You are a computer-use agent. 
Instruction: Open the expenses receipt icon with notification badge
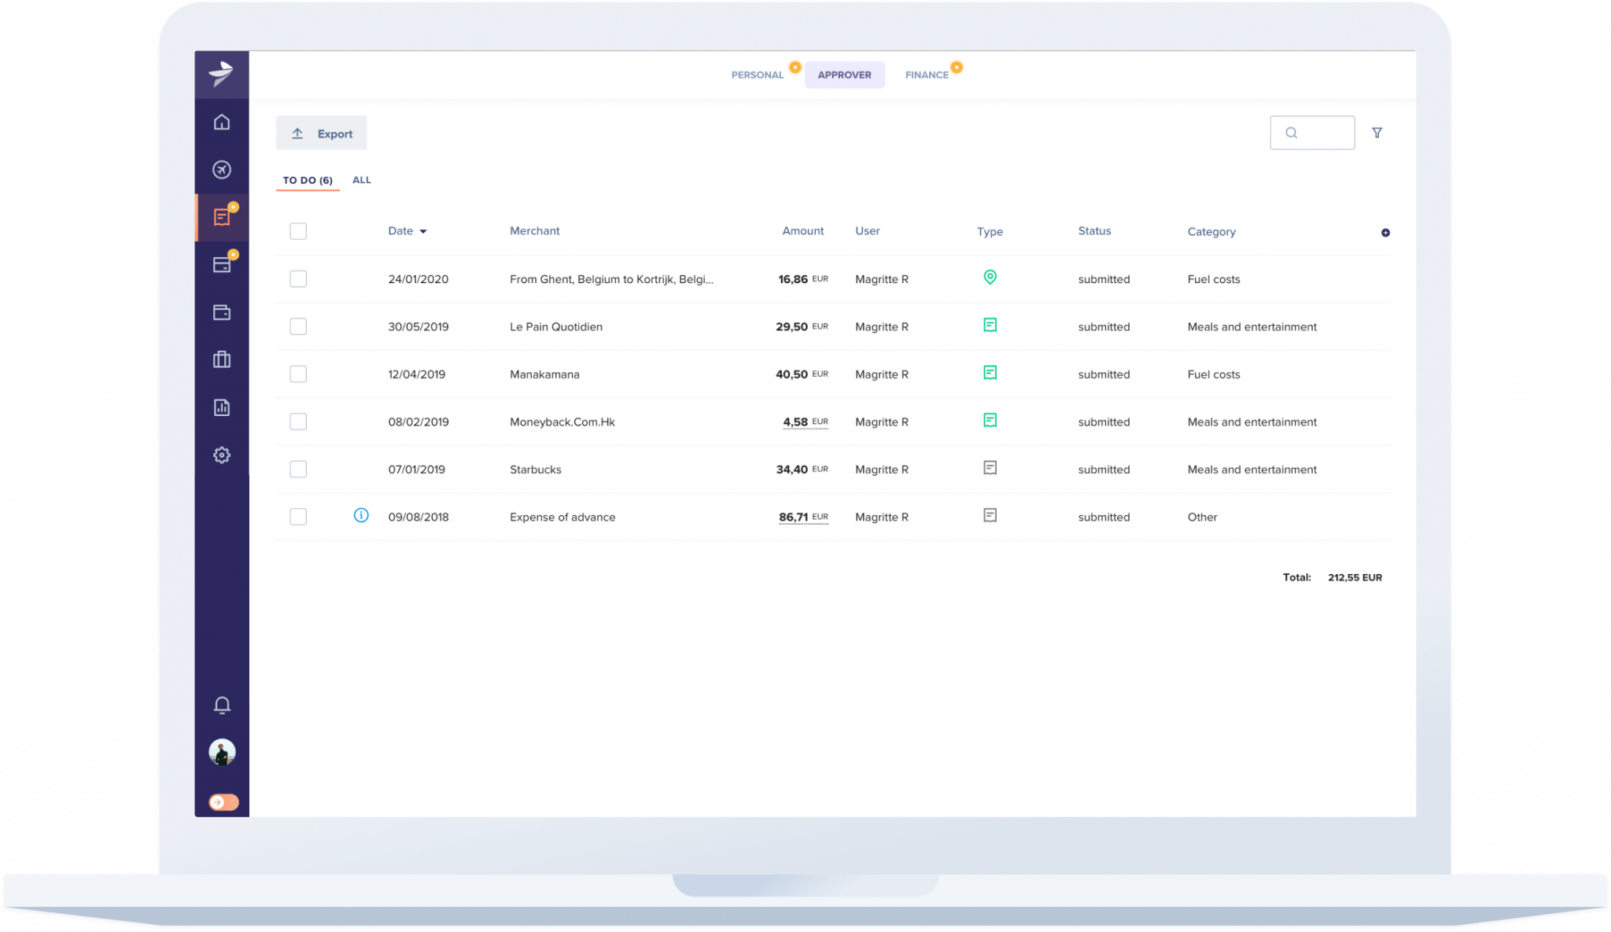[222, 218]
